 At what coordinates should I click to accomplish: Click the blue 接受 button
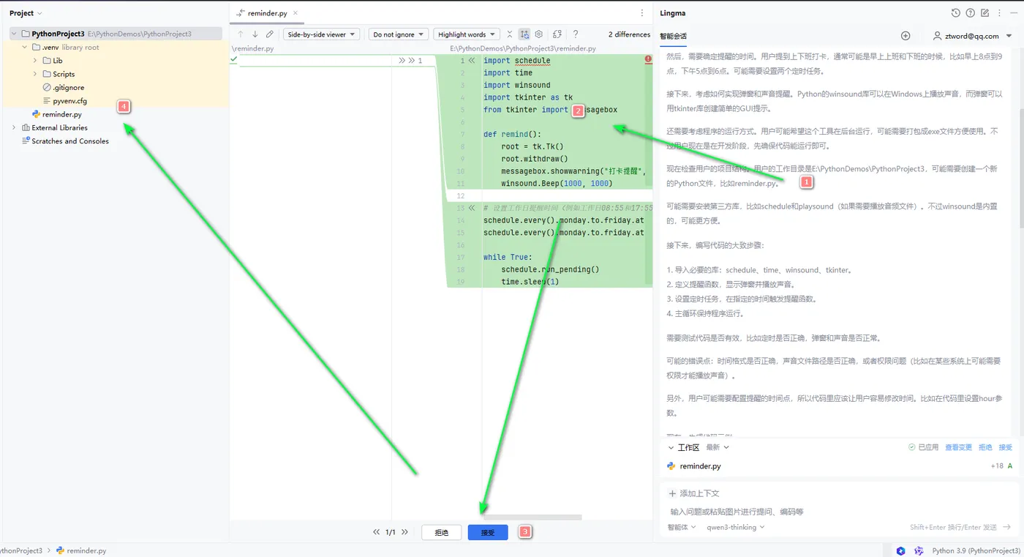pyautogui.click(x=488, y=532)
